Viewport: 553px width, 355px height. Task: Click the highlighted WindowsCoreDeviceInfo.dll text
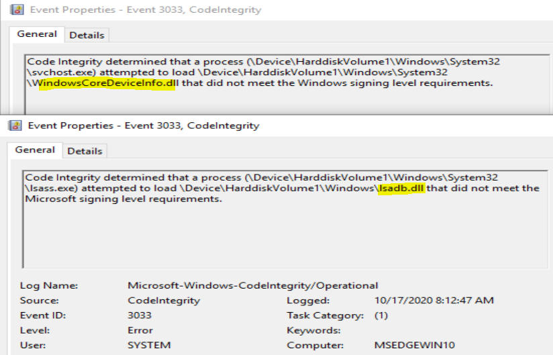point(107,84)
